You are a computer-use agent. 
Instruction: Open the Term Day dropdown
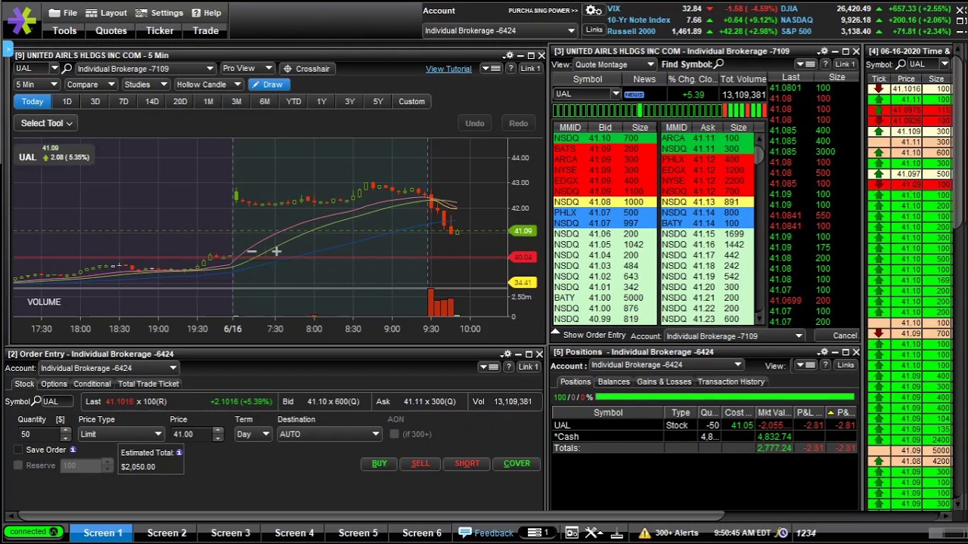tap(253, 434)
